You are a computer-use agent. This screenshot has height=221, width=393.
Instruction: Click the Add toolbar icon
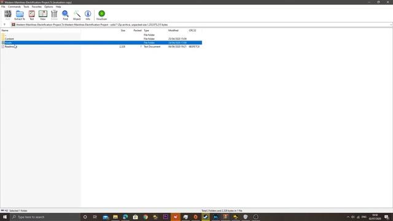coord(8,15)
